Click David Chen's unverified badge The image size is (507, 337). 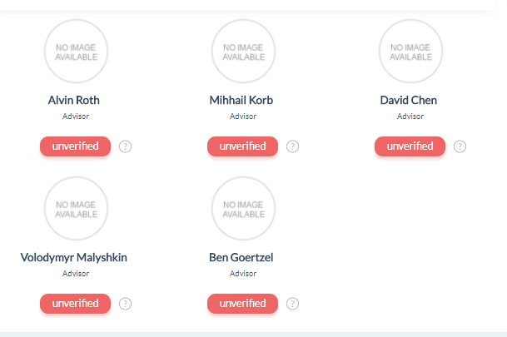[410, 146]
